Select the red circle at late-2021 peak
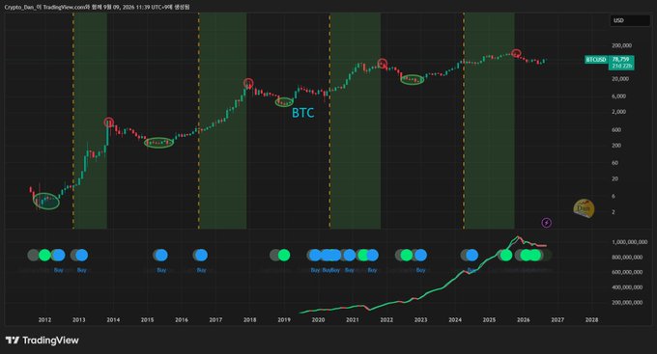 (x=383, y=64)
